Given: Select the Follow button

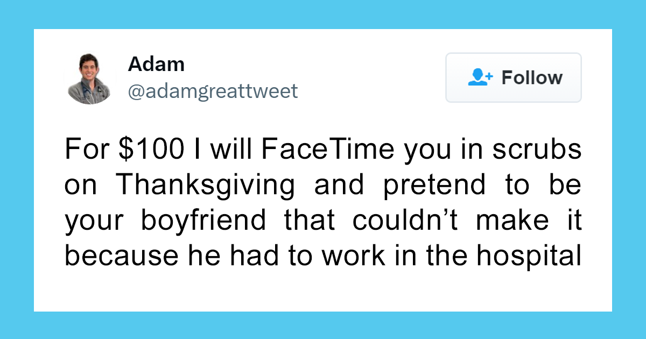Looking at the screenshot, I should 512,77.
